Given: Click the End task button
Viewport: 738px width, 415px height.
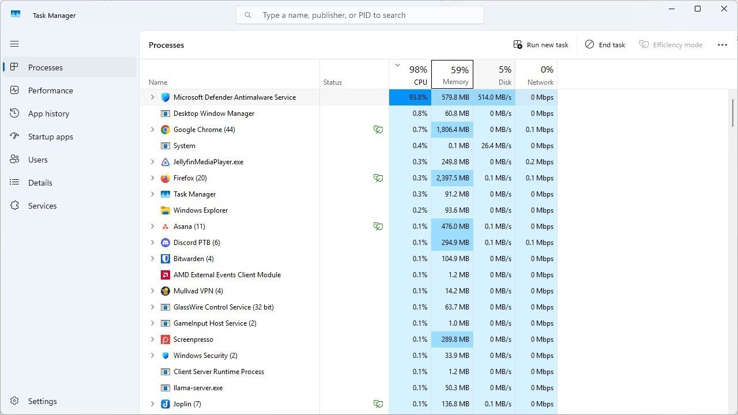Looking at the screenshot, I should pyautogui.click(x=605, y=45).
